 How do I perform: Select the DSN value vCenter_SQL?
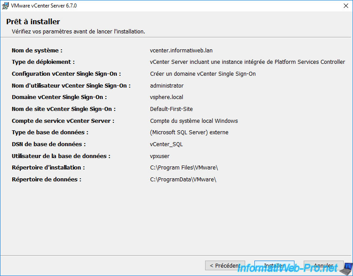point(166,144)
